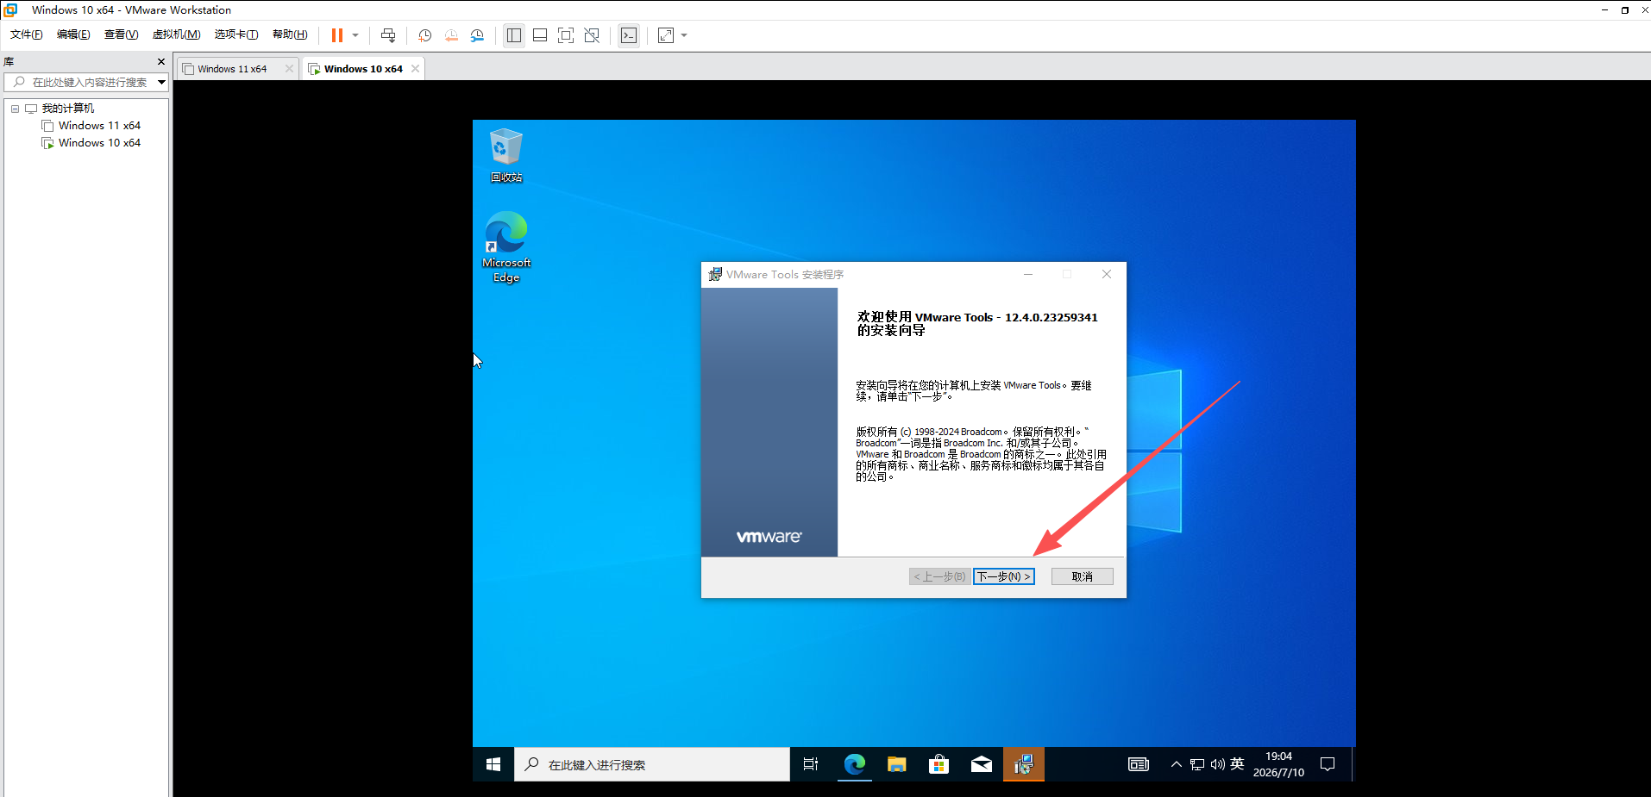Click 下一步(N) in the VMware Tools installer
The width and height of the screenshot is (1651, 797).
coord(1003,576)
